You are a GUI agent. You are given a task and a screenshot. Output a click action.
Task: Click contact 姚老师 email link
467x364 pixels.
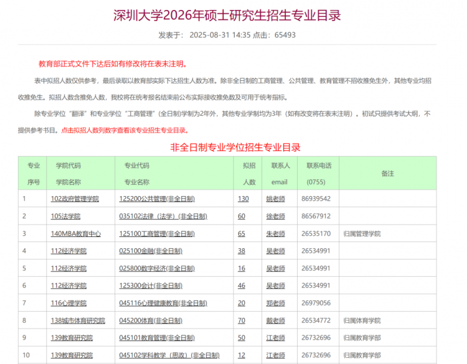pos(275,199)
